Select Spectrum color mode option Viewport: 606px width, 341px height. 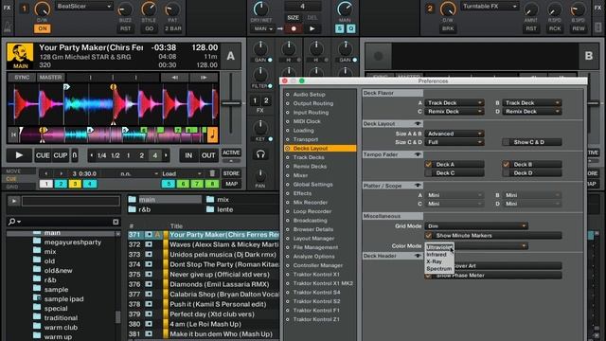(439, 268)
